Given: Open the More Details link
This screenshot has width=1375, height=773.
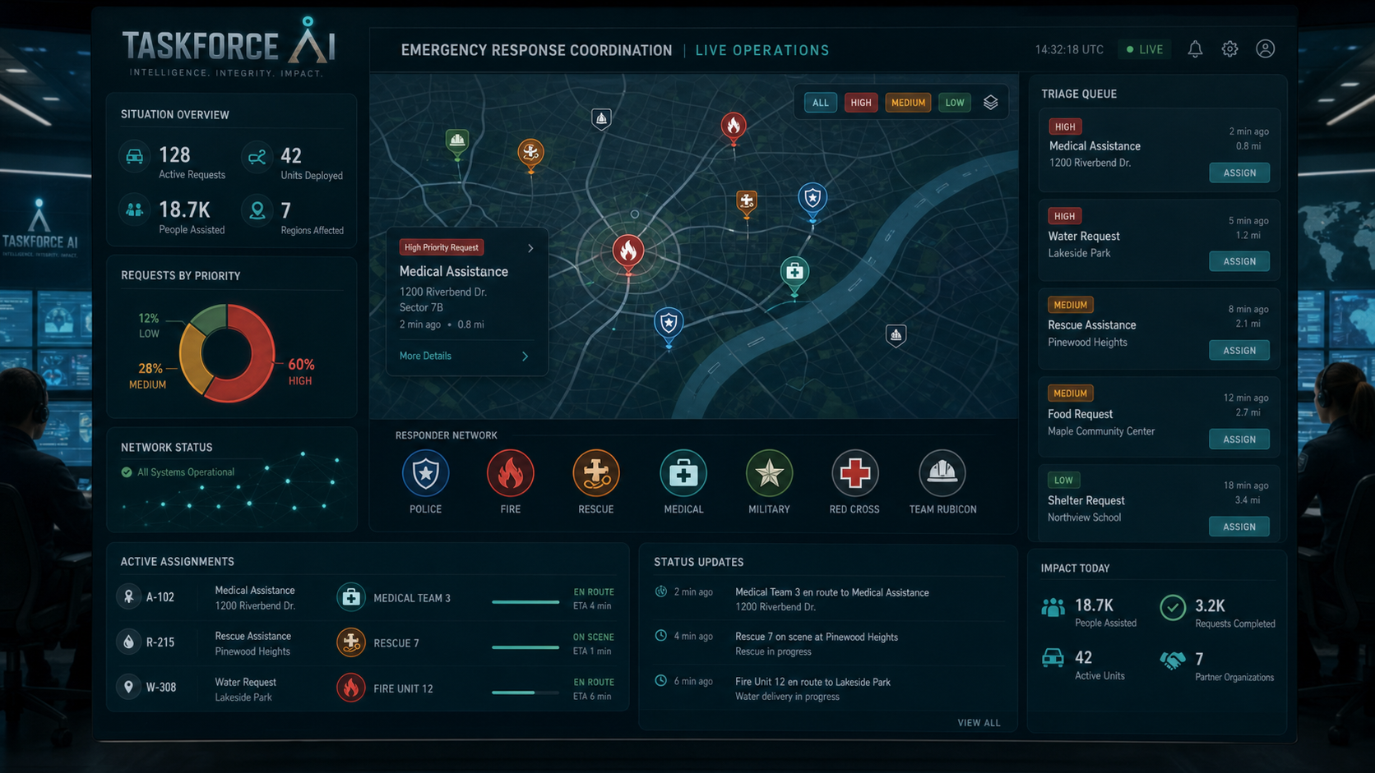Looking at the screenshot, I should pos(425,356).
